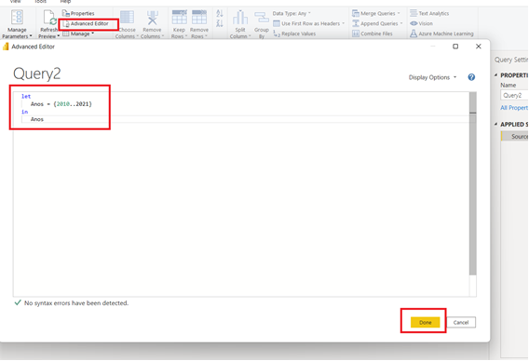The width and height of the screenshot is (529, 361).
Task: Open the Advanced Editor ribbon button
Action: tap(86, 24)
